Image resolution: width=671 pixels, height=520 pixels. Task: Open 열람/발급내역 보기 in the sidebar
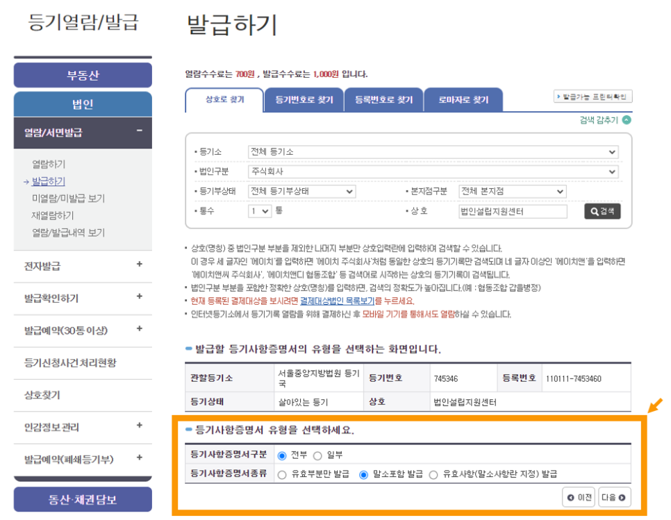pyautogui.click(x=69, y=233)
